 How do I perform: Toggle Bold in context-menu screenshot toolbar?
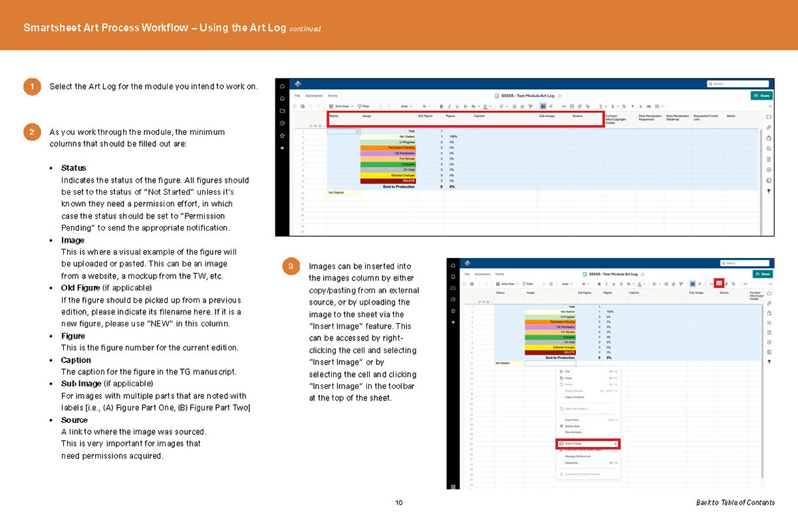(599, 284)
